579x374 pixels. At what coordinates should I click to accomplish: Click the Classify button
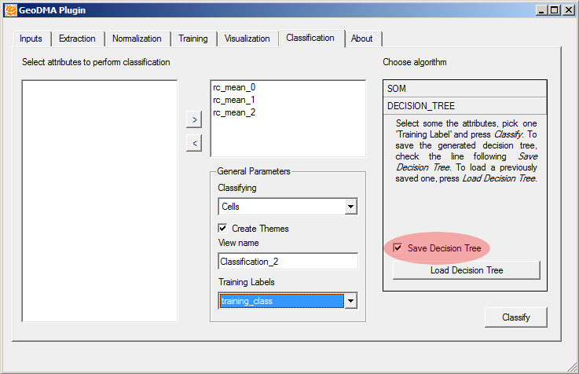point(515,317)
